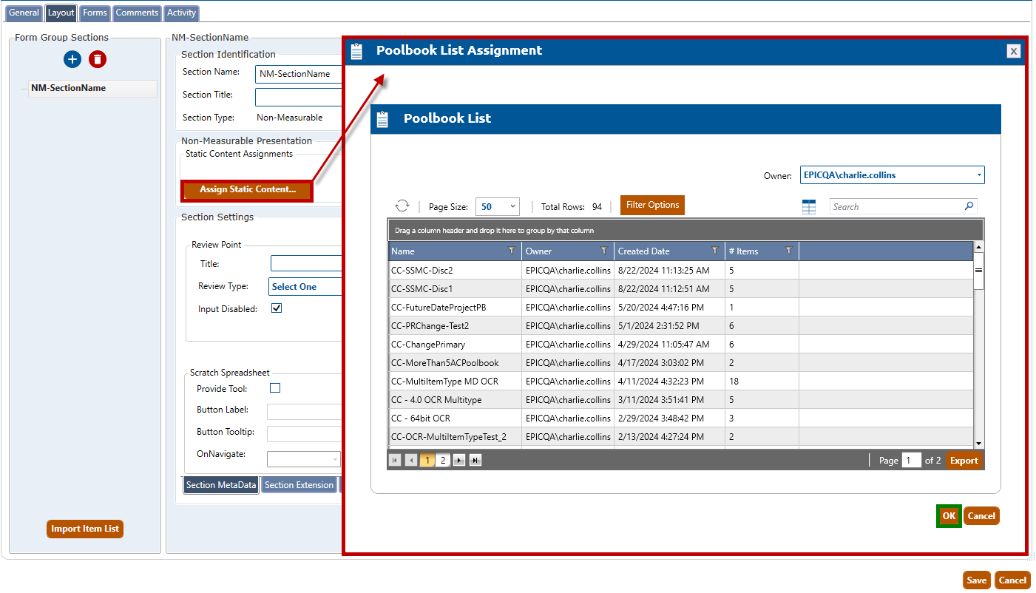The height and width of the screenshot is (593, 1036).
Task: Click the blue add section plus icon
Action: (x=72, y=60)
